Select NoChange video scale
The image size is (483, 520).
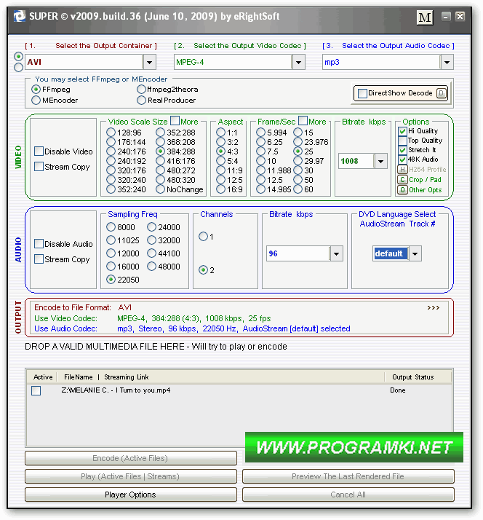[x=160, y=189]
